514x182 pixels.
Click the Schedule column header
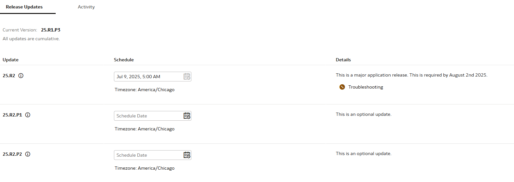pos(124,60)
